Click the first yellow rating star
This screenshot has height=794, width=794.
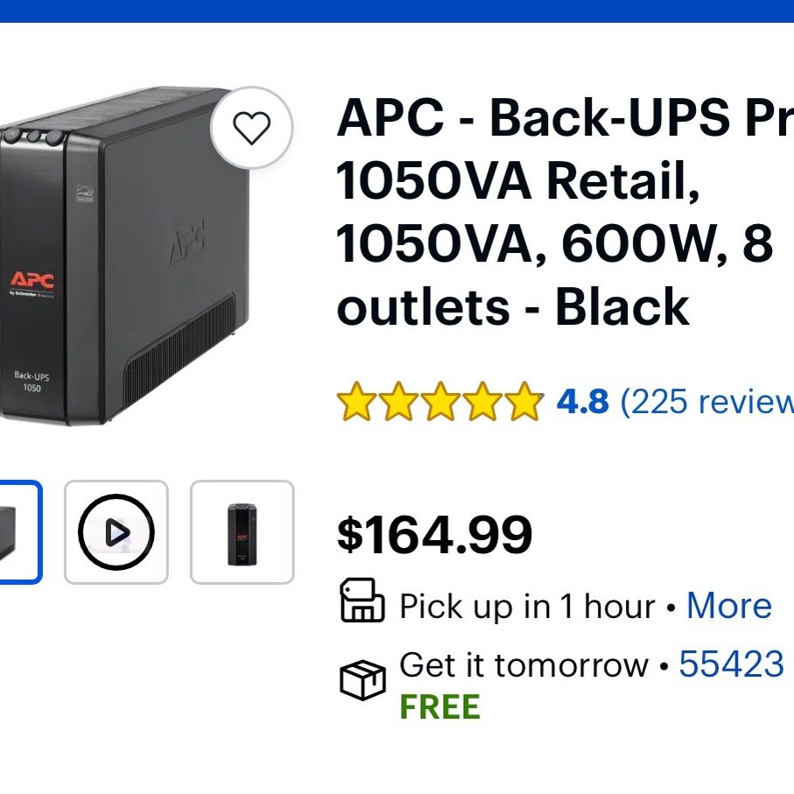point(356,402)
